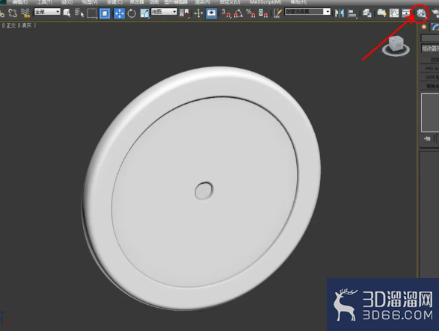Viewport: 439px width, 331px height.
Task: Click the Bevel Profile modifier button
Action: click(430, 86)
